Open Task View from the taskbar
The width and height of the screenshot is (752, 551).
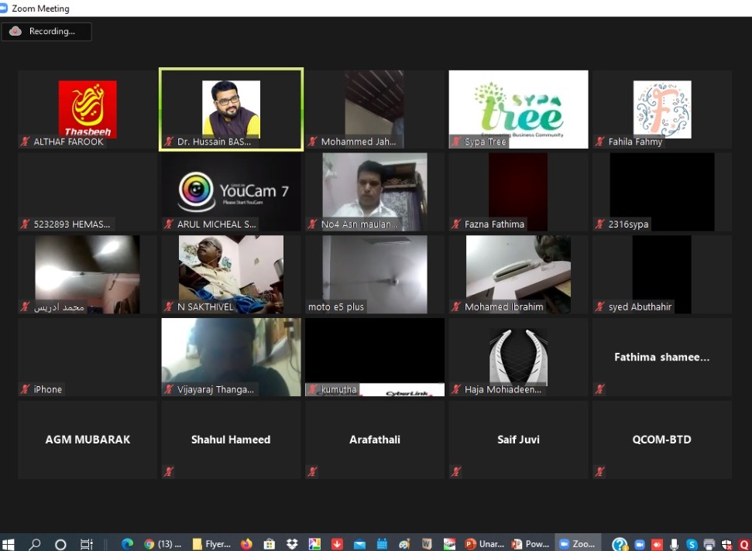tap(87, 544)
